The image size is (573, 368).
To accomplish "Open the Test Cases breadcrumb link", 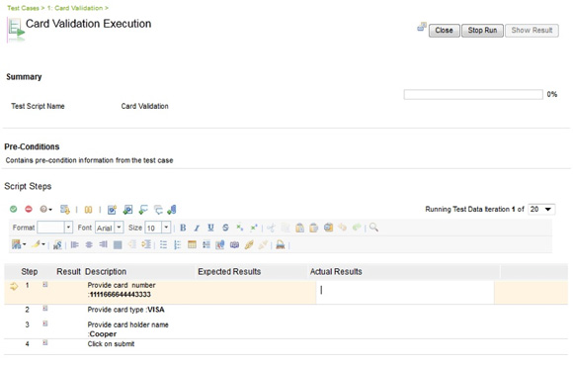I will click(x=23, y=8).
